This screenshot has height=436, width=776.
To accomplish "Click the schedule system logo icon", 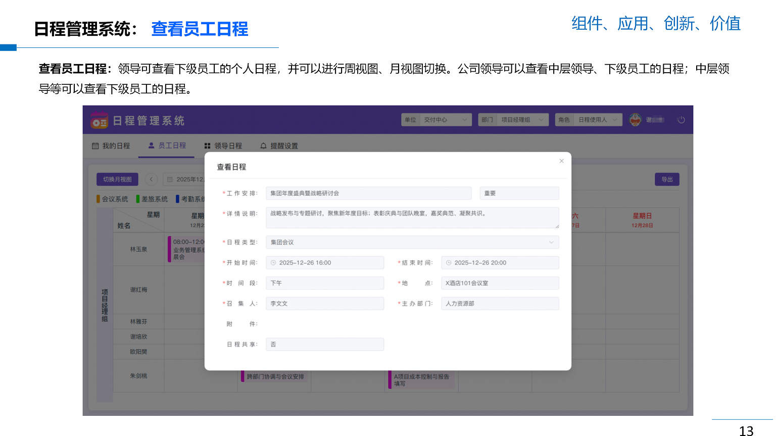I will [99, 121].
